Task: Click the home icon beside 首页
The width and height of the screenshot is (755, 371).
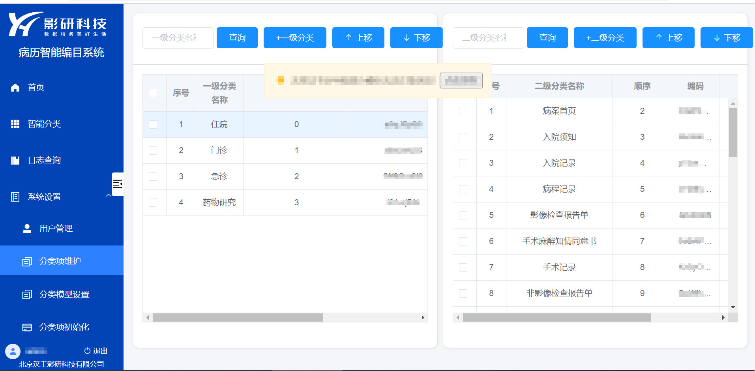Action: tap(15, 88)
